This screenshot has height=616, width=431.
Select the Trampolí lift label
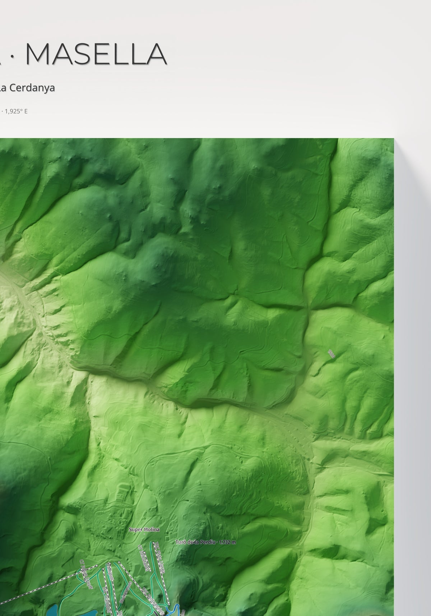click(x=110, y=572)
